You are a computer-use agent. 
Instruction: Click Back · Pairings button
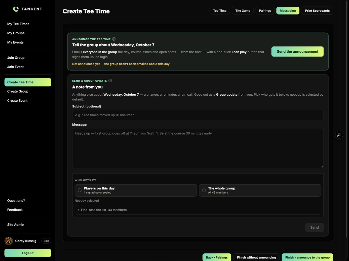217,257
